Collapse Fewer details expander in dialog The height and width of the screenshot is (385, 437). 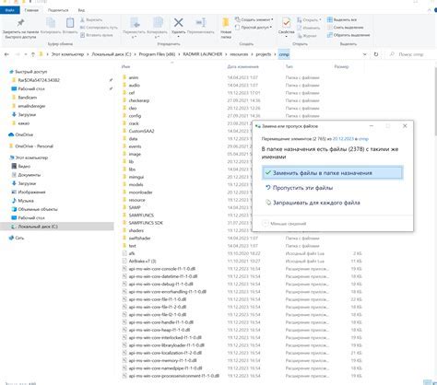coord(284,224)
